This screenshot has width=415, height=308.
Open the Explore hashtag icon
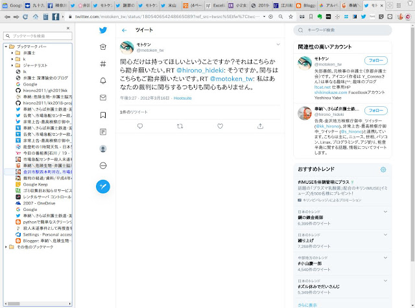(x=103, y=63)
